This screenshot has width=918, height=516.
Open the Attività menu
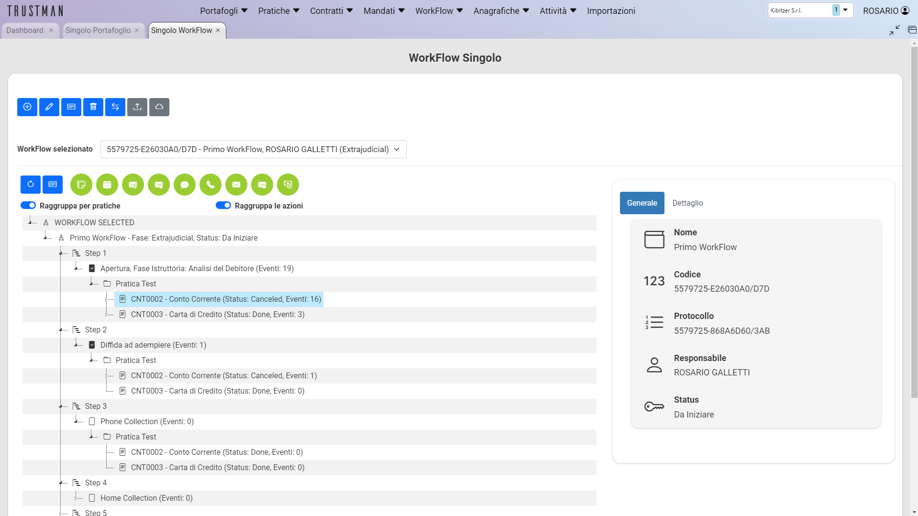tap(558, 11)
